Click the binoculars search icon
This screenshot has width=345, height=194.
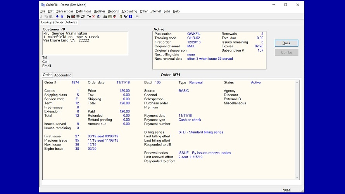[68, 17]
